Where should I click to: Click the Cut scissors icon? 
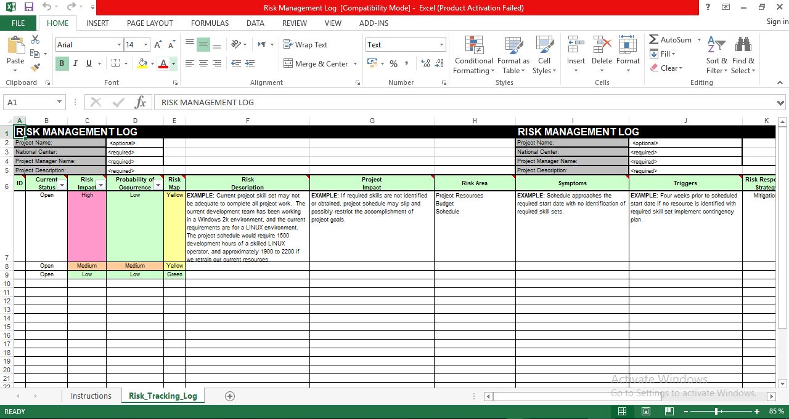click(x=35, y=40)
